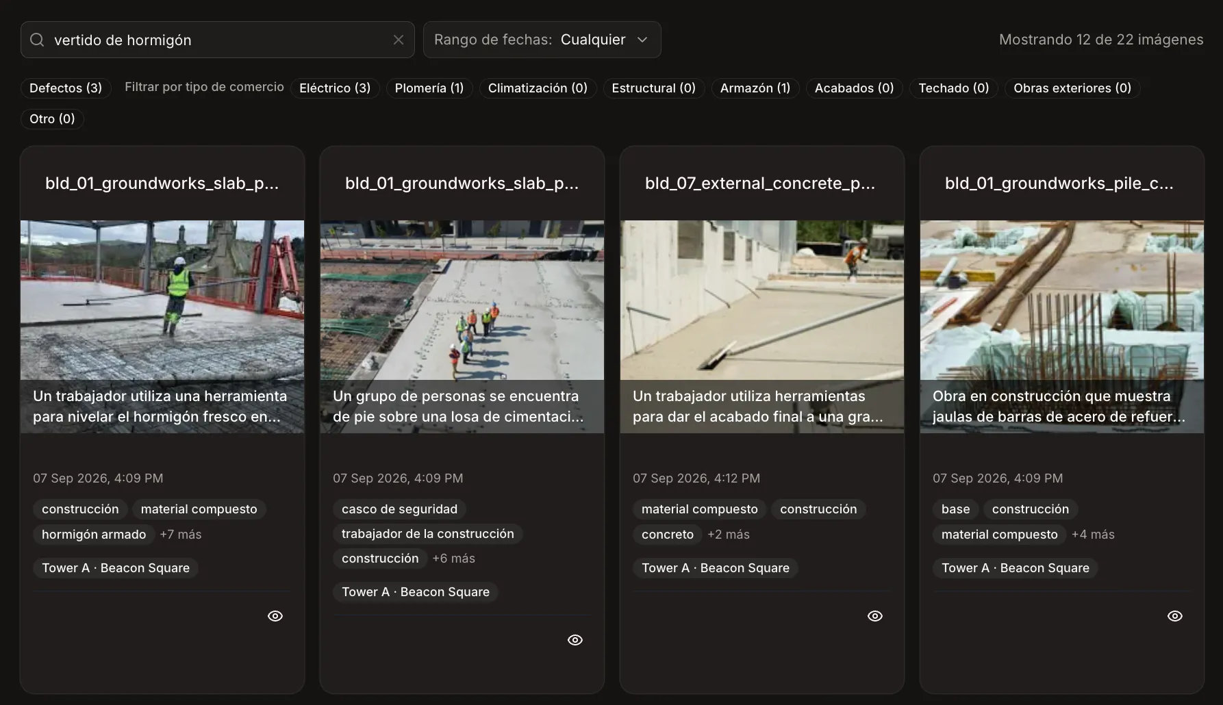Viewport: 1223px width, 705px height.
Task: Open thumbnail of worker leveling fresh concrete
Action: [x=162, y=326]
